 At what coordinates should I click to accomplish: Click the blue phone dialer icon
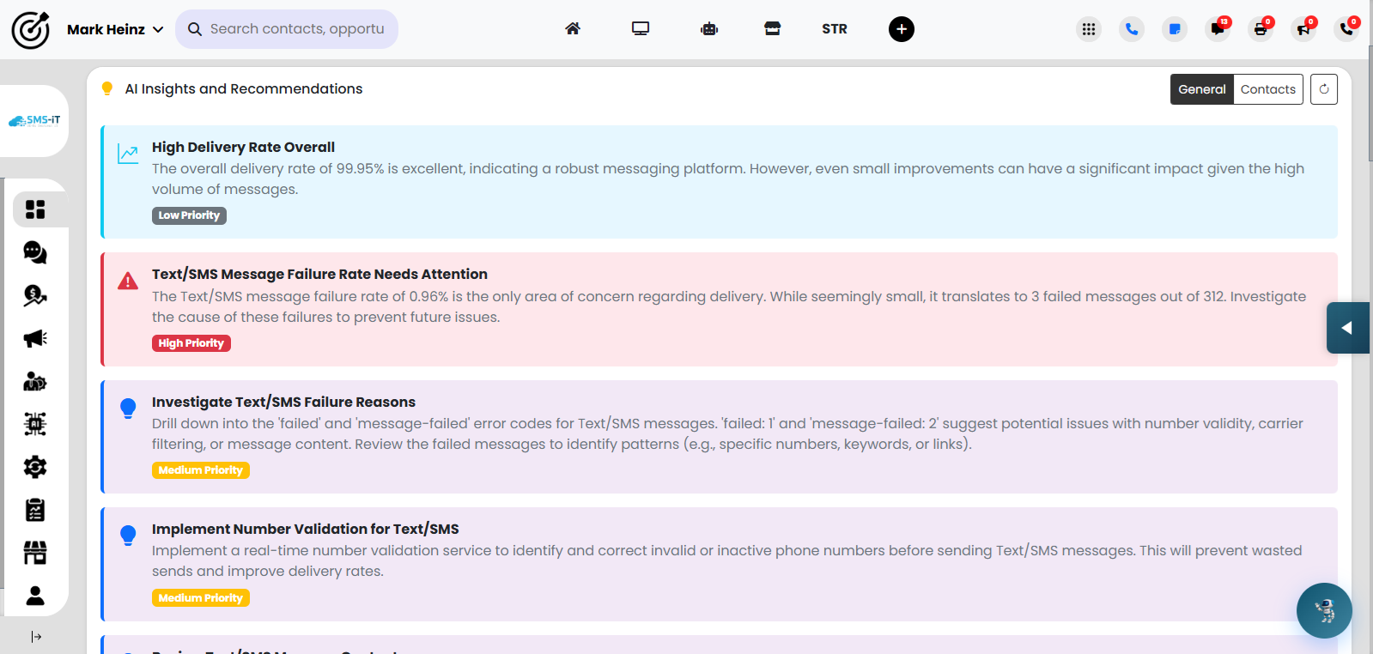click(x=1132, y=29)
